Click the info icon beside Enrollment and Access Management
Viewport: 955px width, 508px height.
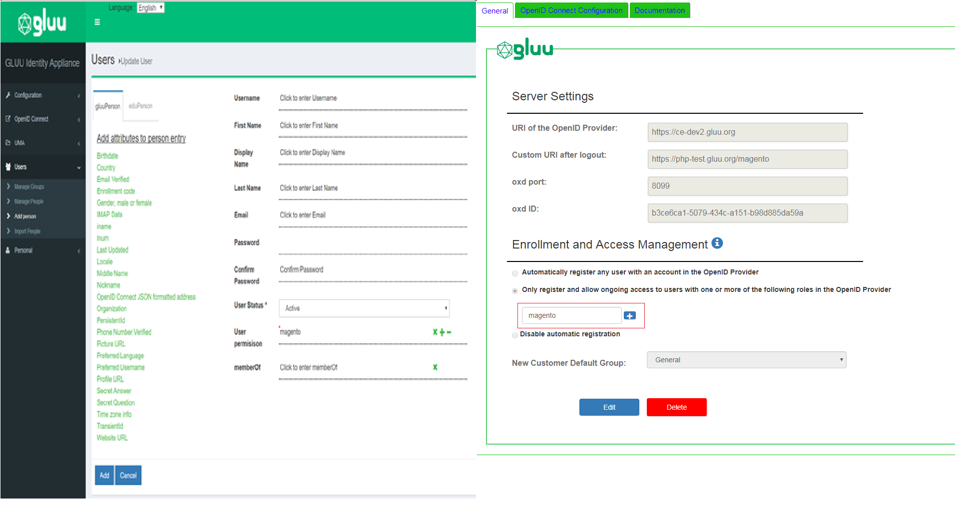tap(717, 243)
